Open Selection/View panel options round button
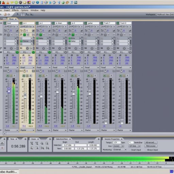The width and height of the screenshot is (174, 174). 99,139
